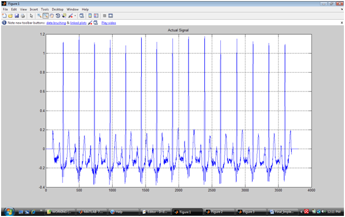The image size is (345, 217).
Task: Click the MATLAB icon in Figure 1 title bar
Action: coord(4,3)
